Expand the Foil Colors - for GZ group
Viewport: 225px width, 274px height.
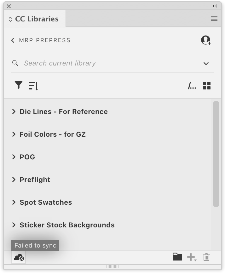[x=14, y=134]
